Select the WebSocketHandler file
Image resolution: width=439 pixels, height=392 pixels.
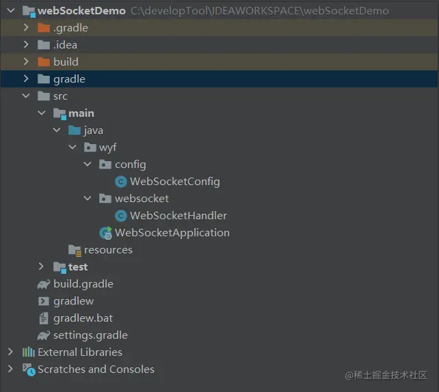pyautogui.click(x=178, y=216)
